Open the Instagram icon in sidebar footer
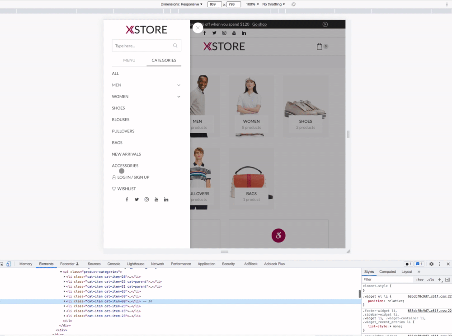Viewport: 452px width, 336px height. (x=146, y=200)
